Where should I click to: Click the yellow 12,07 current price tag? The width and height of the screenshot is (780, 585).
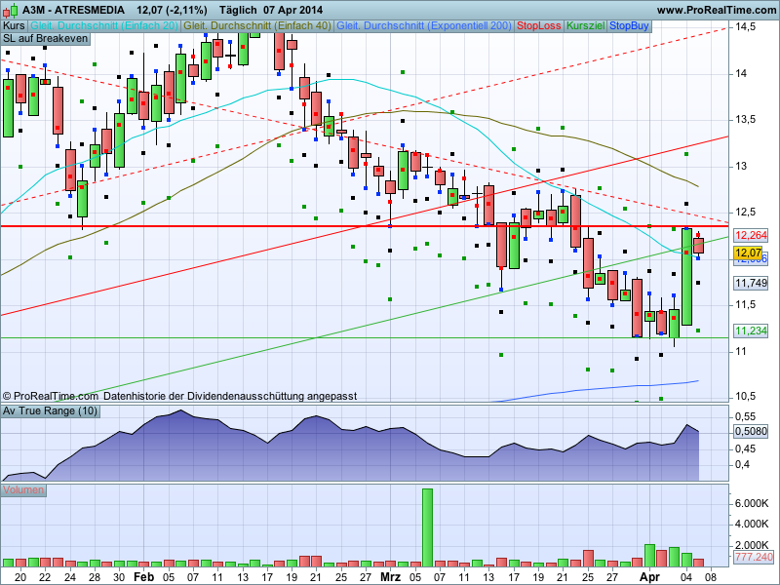click(x=748, y=253)
